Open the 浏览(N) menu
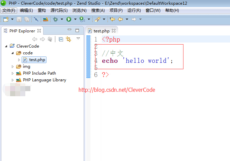The width and height of the screenshot is (230, 161). click(80, 10)
